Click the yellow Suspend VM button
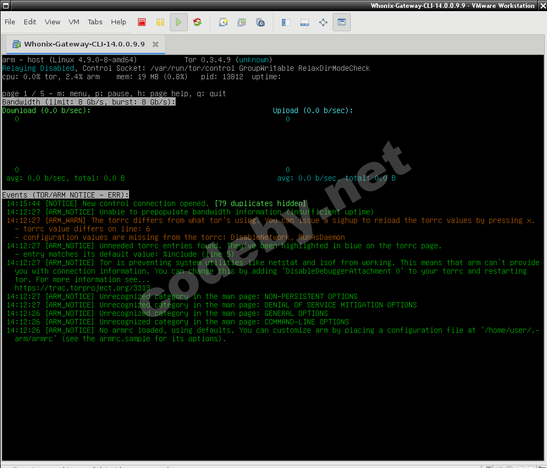The image size is (547, 468). [x=160, y=22]
